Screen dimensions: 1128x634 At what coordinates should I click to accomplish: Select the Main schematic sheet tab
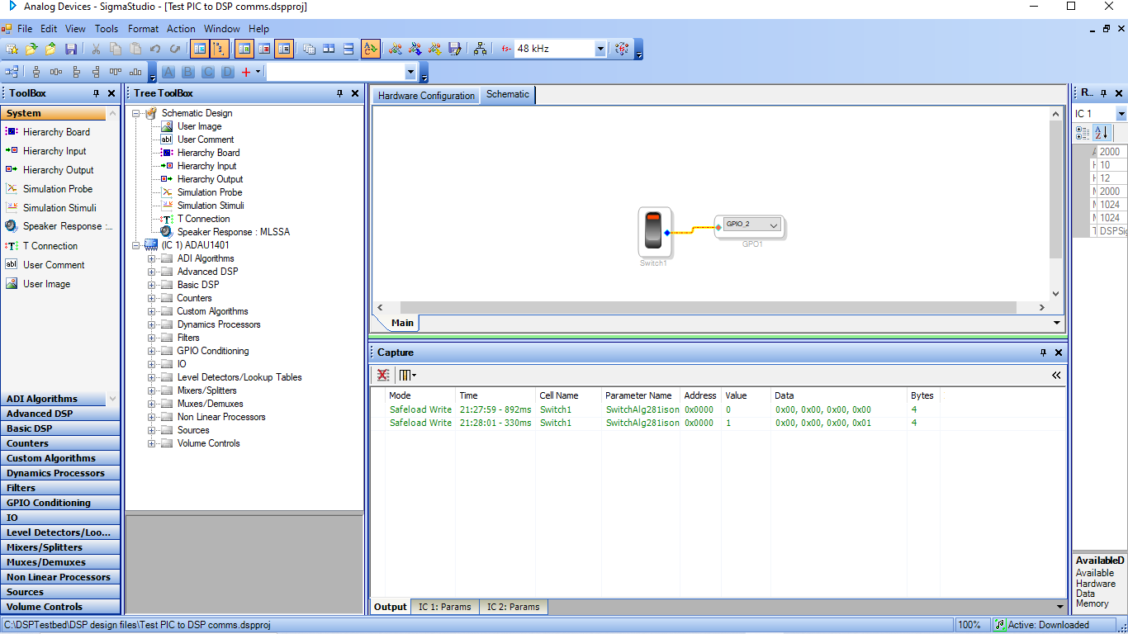pos(402,323)
